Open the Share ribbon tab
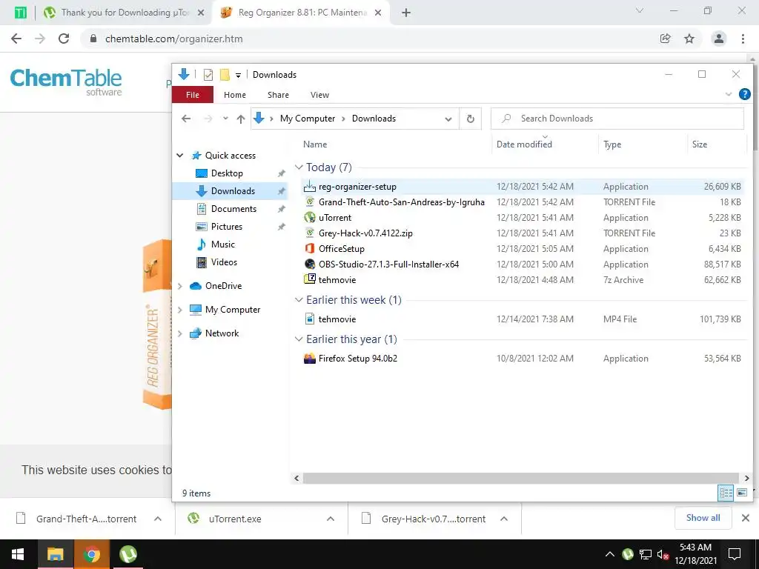The width and height of the screenshot is (759, 569). pos(279,95)
